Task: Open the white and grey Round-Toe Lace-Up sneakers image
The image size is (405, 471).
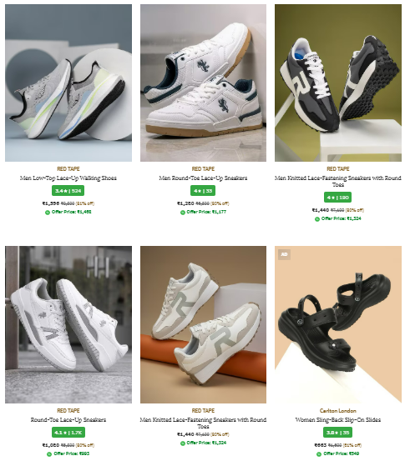Action: (68, 324)
